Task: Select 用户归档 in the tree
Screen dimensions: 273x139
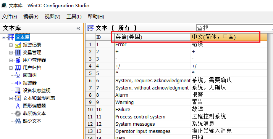Action: pos(32,68)
